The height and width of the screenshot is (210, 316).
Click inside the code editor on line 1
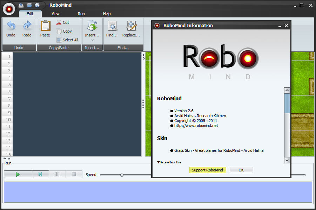pyautogui.click(x=77, y=57)
